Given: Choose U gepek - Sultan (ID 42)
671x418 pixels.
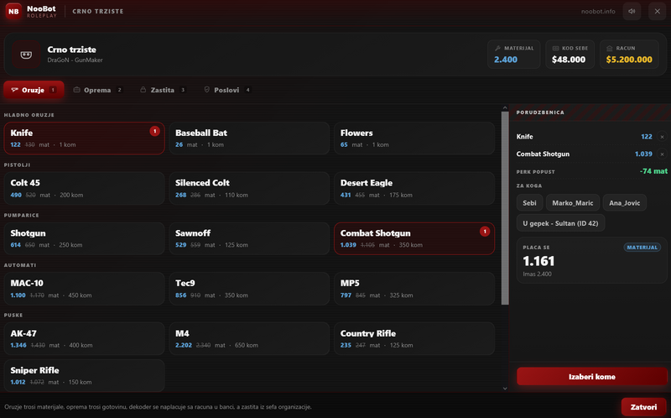Looking at the screenshot, I should click(560, 223).
